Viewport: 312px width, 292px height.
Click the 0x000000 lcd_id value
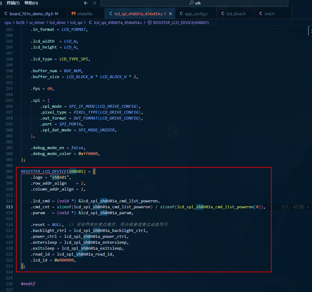(x=64, y=260)
